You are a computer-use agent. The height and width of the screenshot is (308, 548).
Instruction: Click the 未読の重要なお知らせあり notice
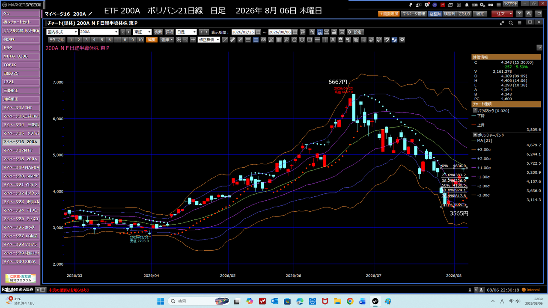tap(69, 290)
